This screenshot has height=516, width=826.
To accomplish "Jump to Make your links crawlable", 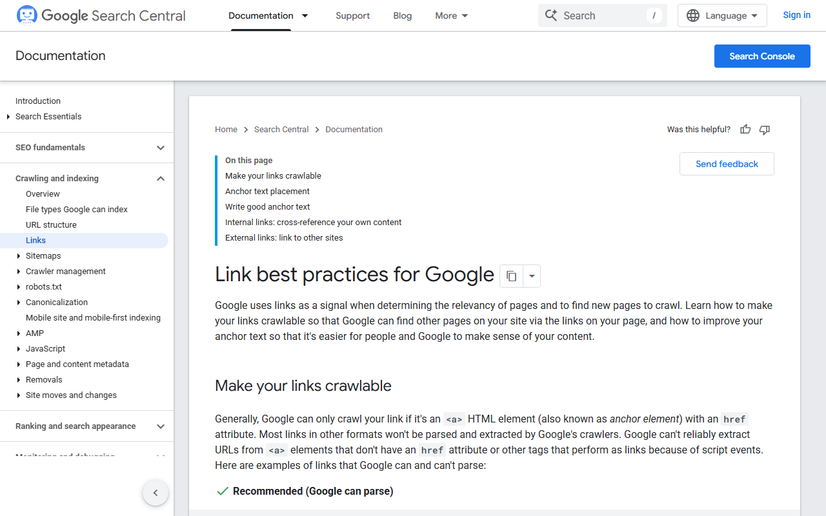I will tap(273, 176).
